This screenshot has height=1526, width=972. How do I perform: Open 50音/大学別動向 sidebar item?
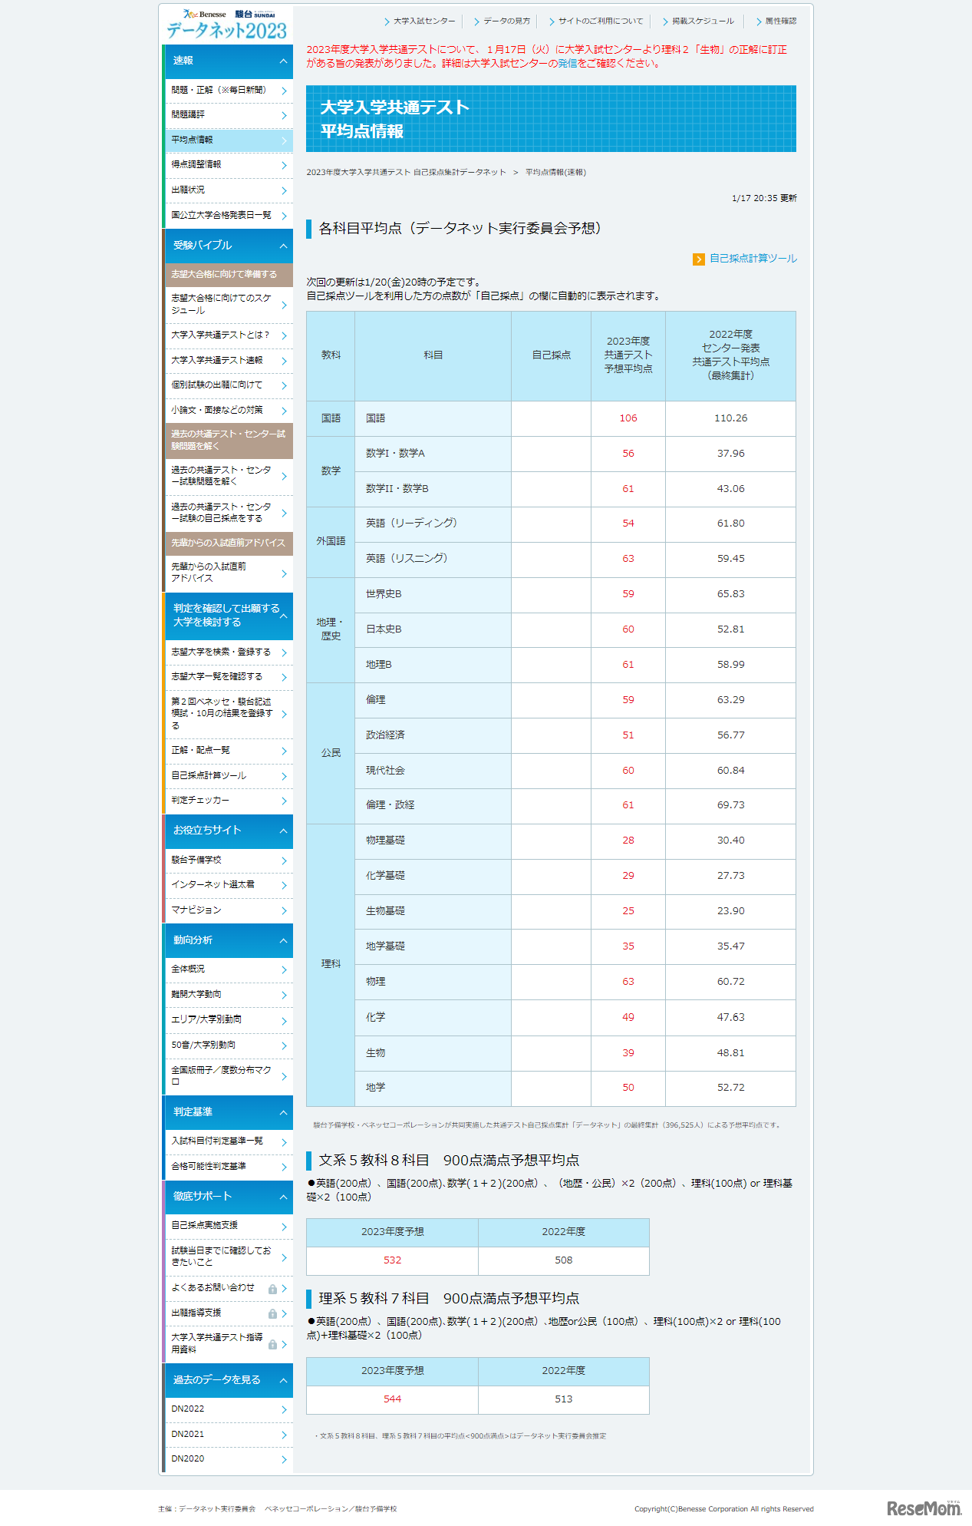(x=228, y=1045)
